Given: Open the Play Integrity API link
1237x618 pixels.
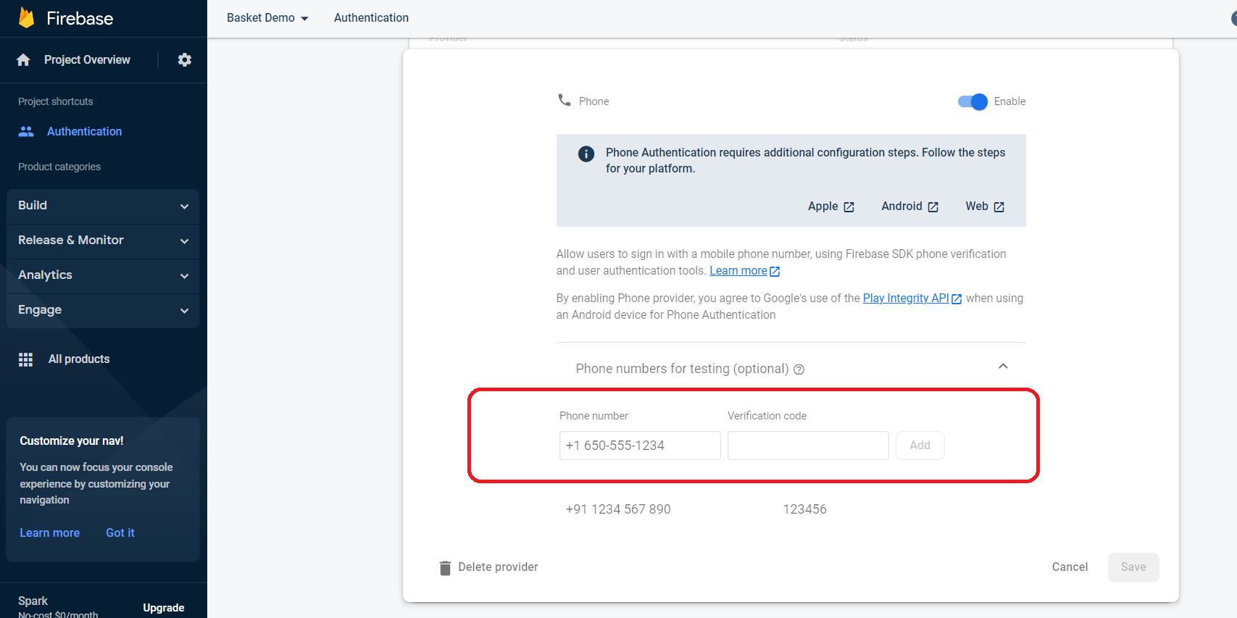Looking at the screenshot, I should [x=906, y=298].
